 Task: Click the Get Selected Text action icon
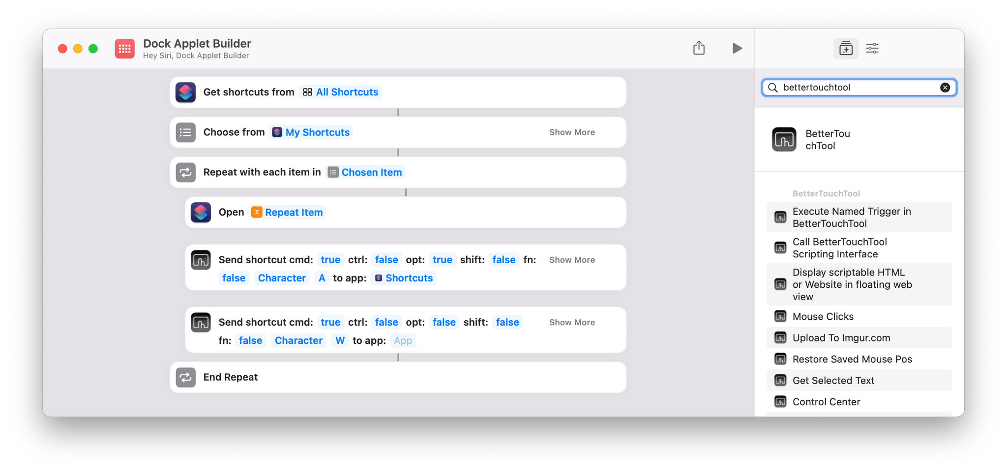click(780, 380)
